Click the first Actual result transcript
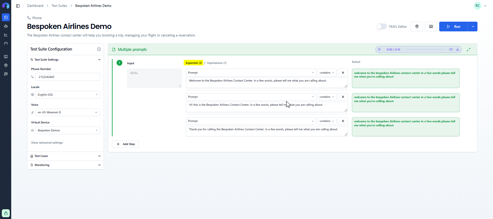Image resolution: width=493 pixels, height=219 pixels. pyautogui.click(x=406, y=78)
